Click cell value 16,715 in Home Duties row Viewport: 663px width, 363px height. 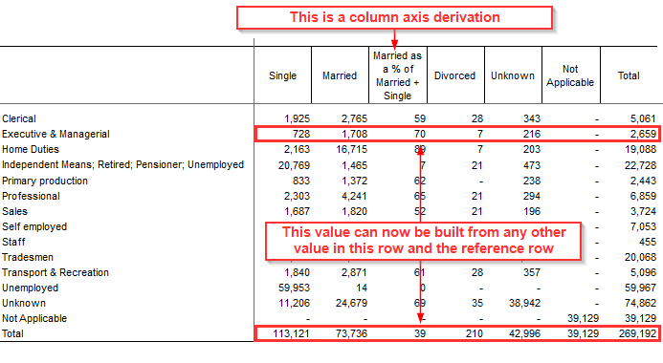[351, 149]
